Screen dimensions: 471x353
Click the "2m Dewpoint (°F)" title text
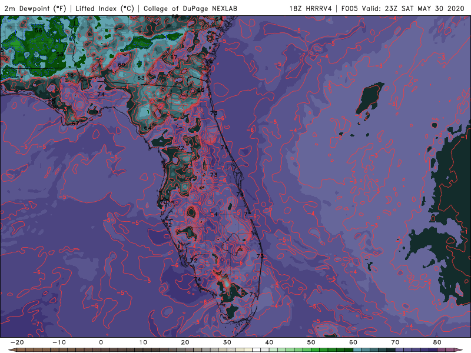(x=35, y=8)
